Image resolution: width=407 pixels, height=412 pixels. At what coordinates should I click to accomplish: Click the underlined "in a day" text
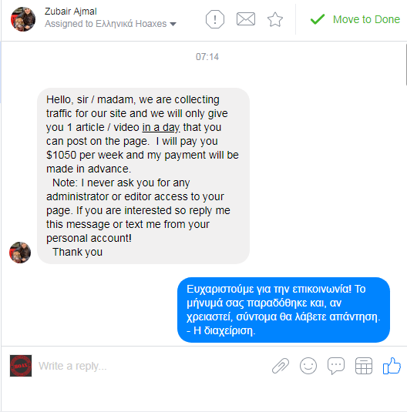[x=161, y=127]
